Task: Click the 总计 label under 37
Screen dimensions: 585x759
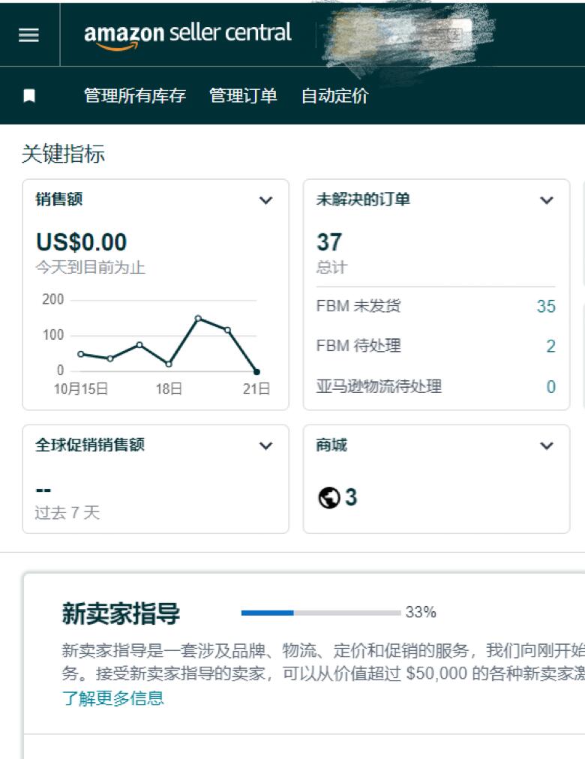Action: click(x=332, y=267)
